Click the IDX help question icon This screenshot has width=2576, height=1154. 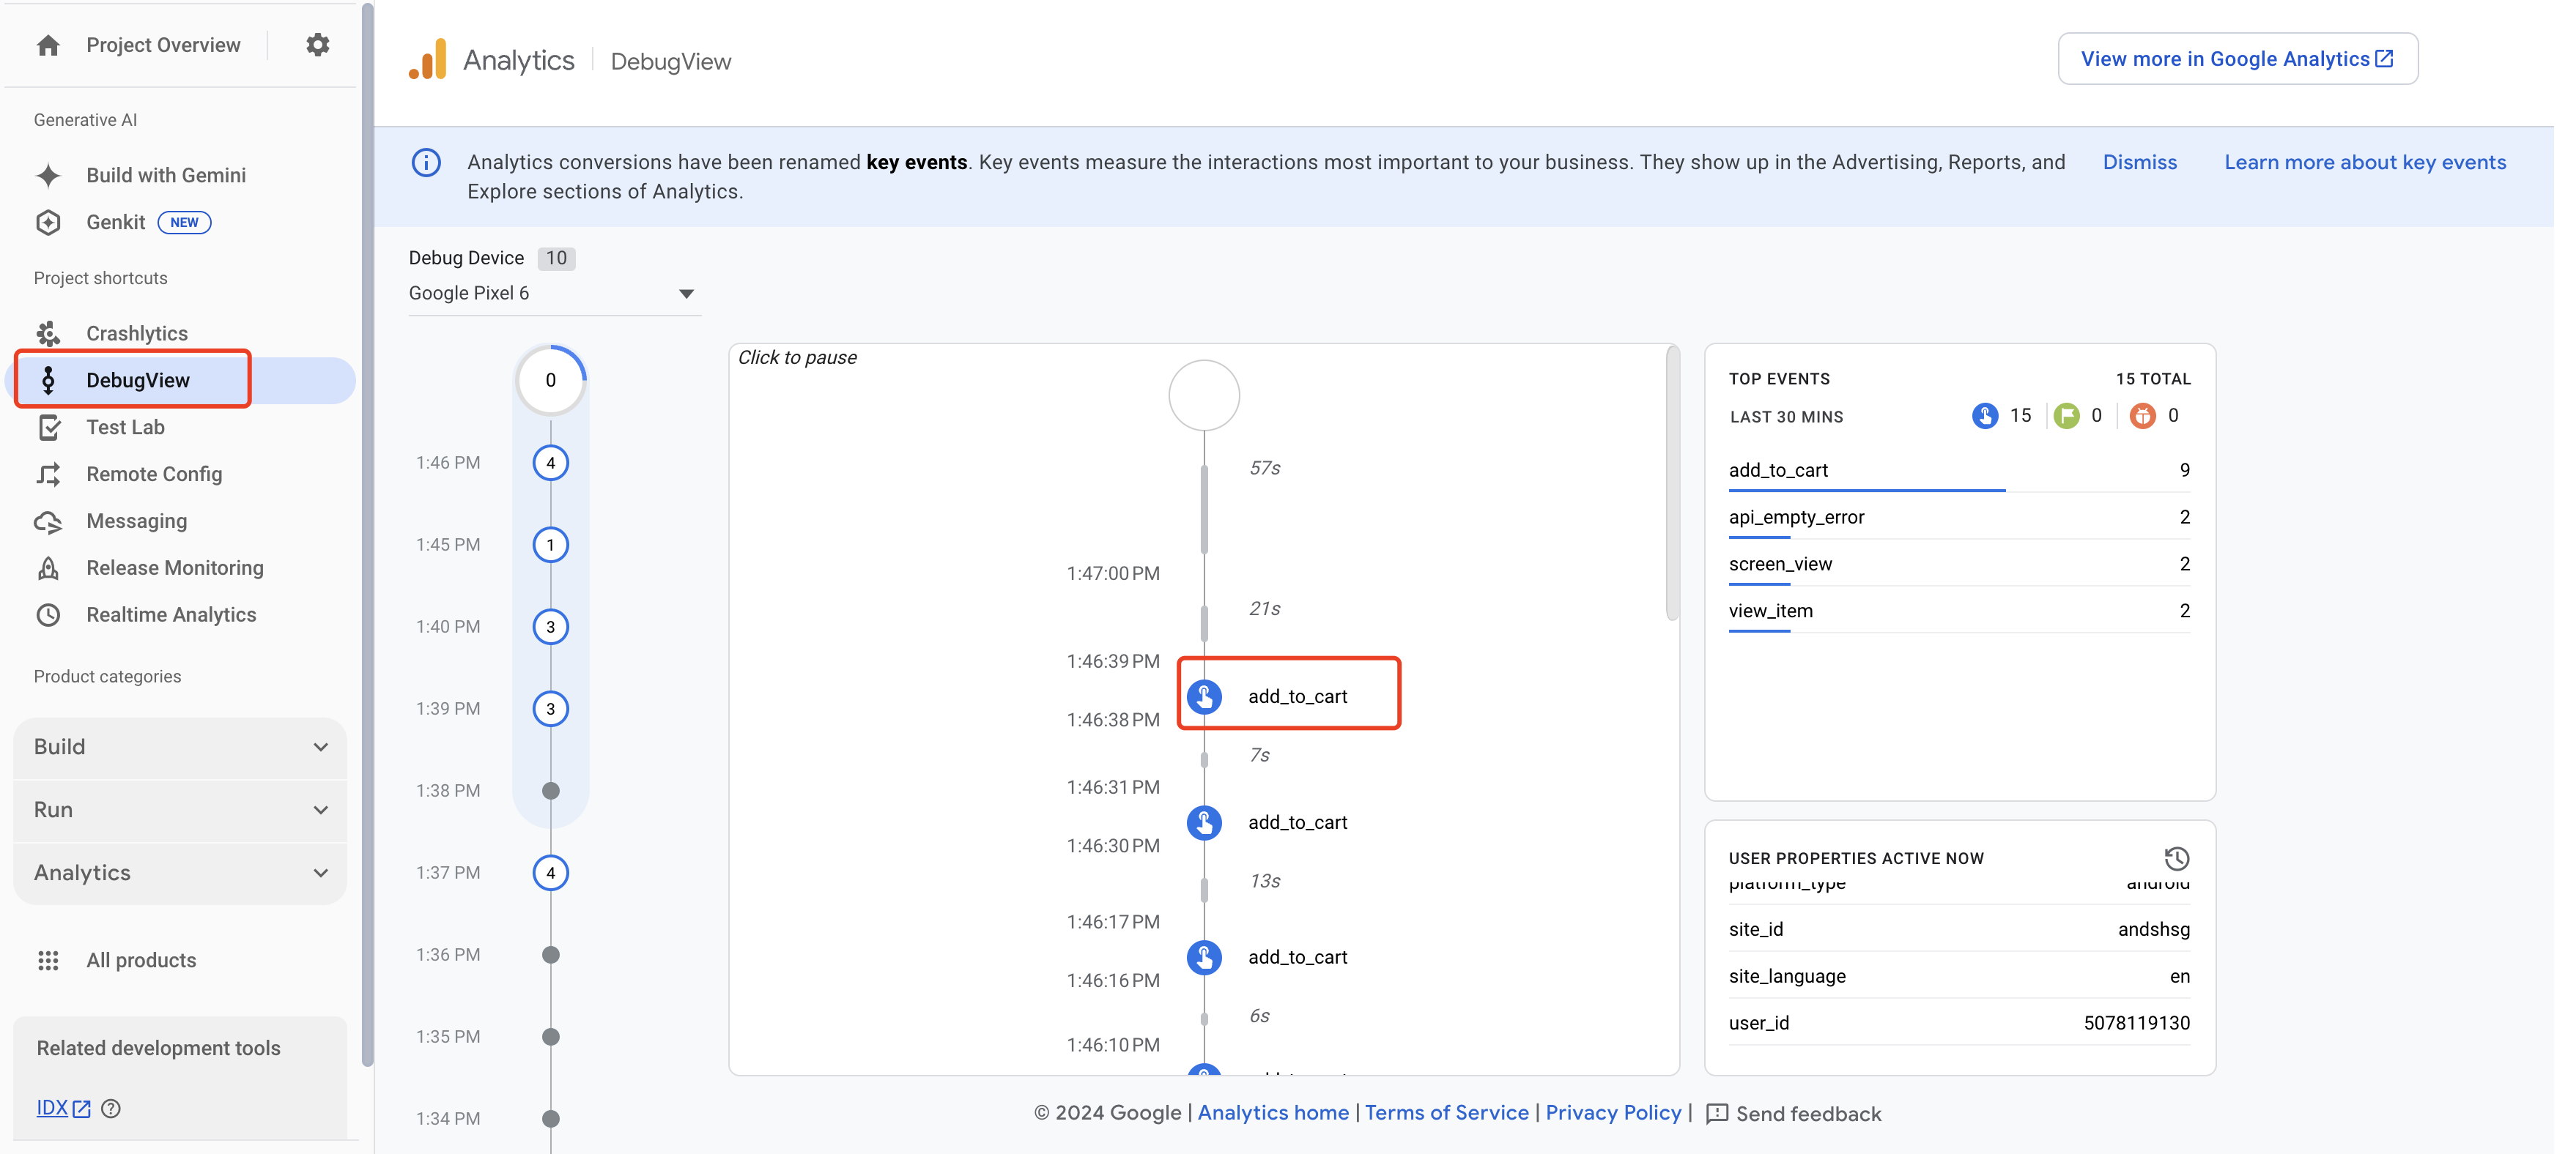111,1108
